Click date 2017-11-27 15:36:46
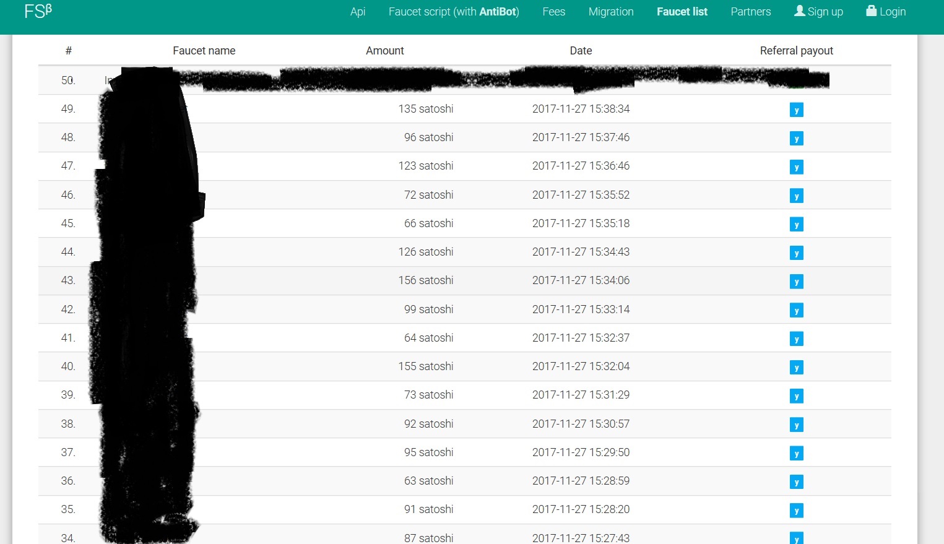944x544 pixels. pyautogui.click(x=581, y=166)
